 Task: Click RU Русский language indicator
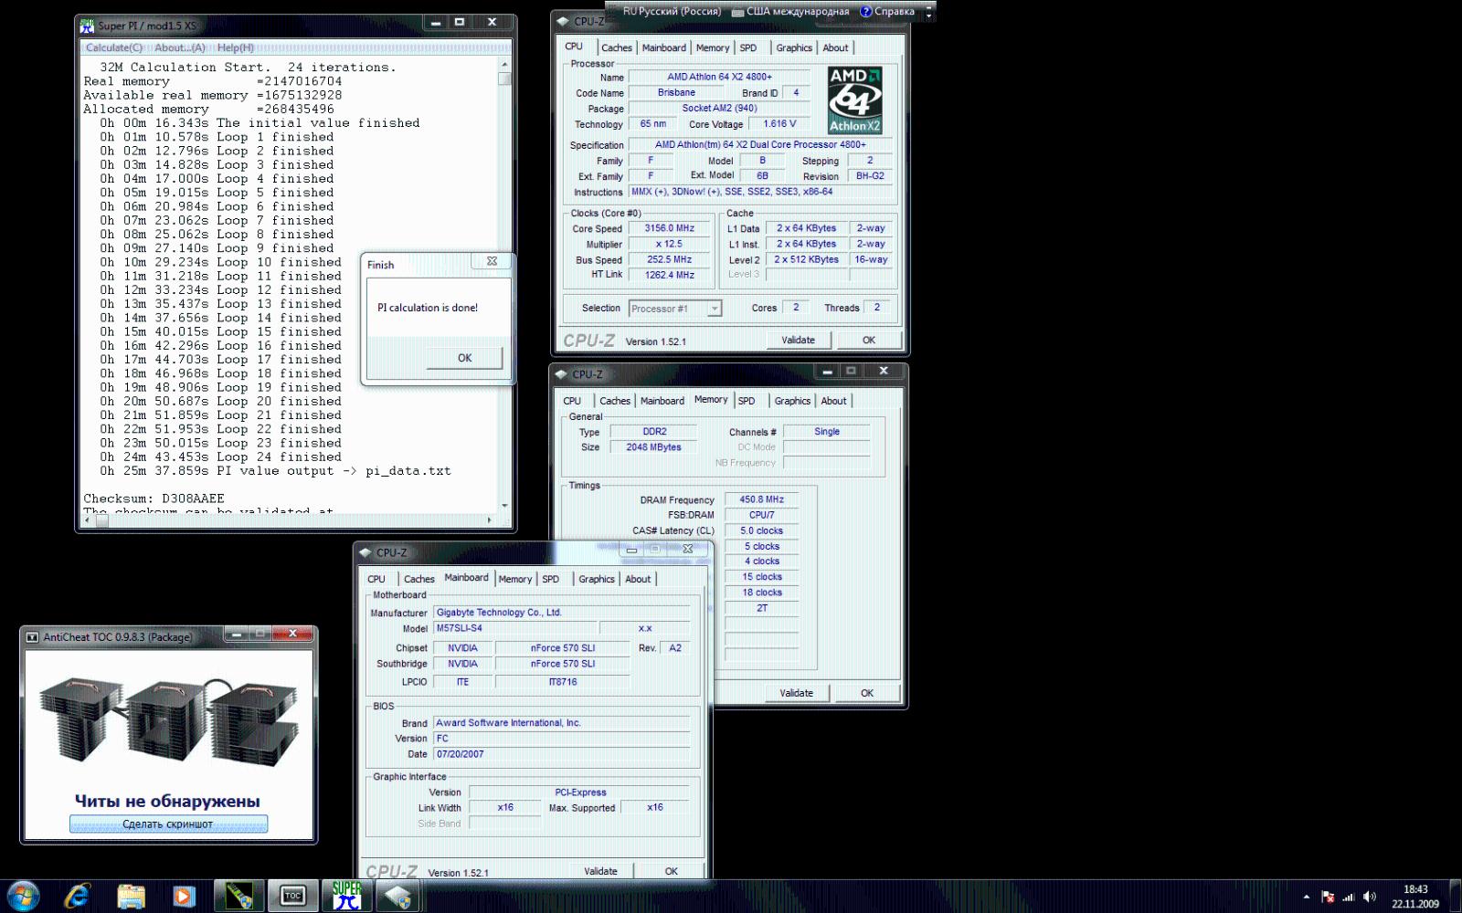pos(672,11)
